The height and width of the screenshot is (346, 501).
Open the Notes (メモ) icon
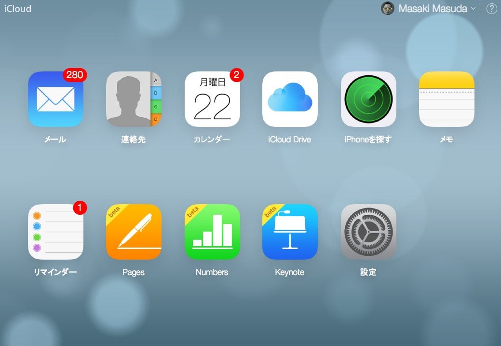point(447,99)
